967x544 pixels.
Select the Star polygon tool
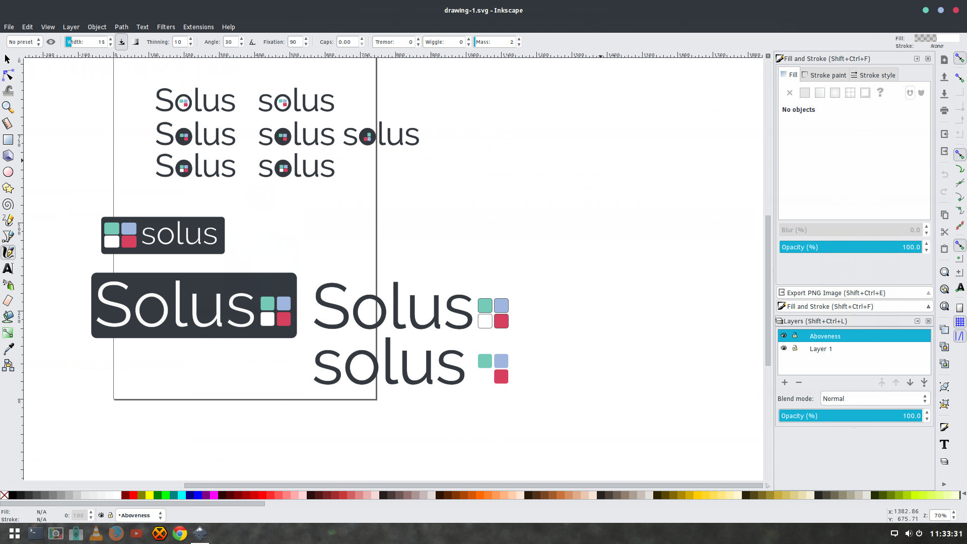pos(8,188)
